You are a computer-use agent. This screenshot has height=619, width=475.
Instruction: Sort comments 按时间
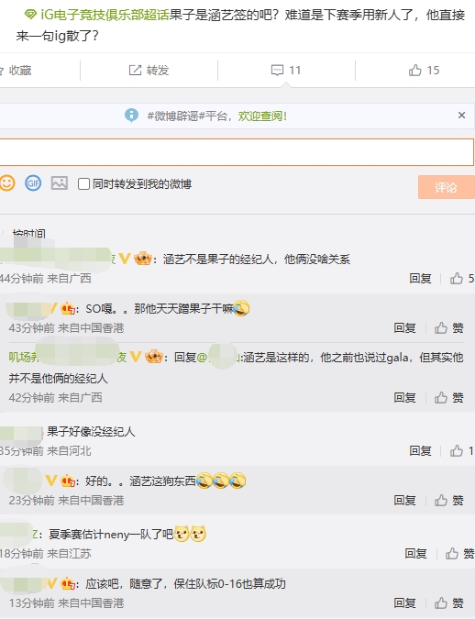[28, 233]
